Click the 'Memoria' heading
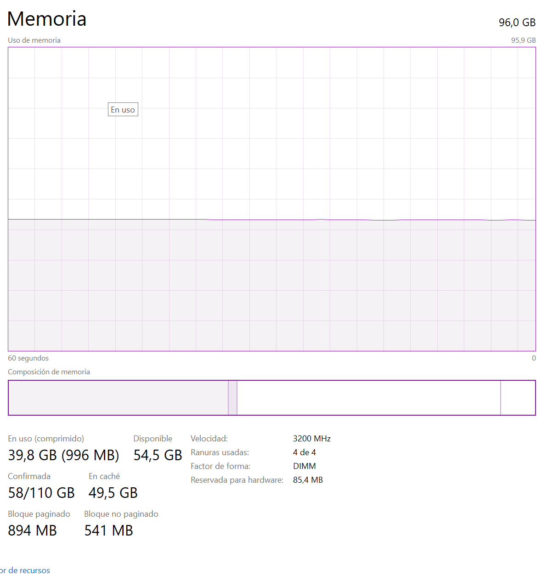 pos(47,19)
